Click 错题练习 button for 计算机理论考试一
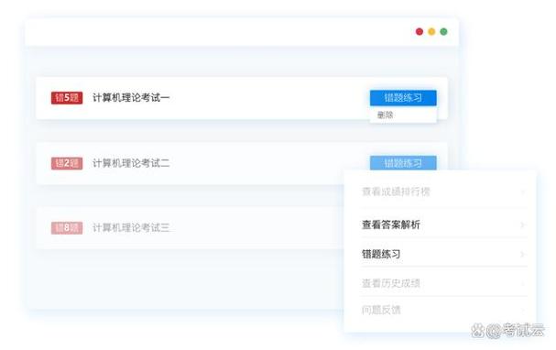Screen dimensions: 556x350 [403, 98]
